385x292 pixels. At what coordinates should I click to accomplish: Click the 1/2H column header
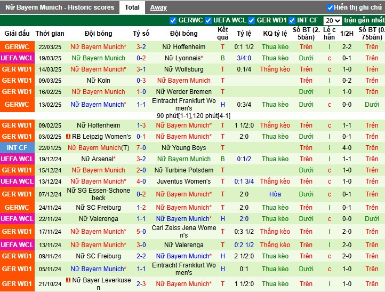pos(347,34)
